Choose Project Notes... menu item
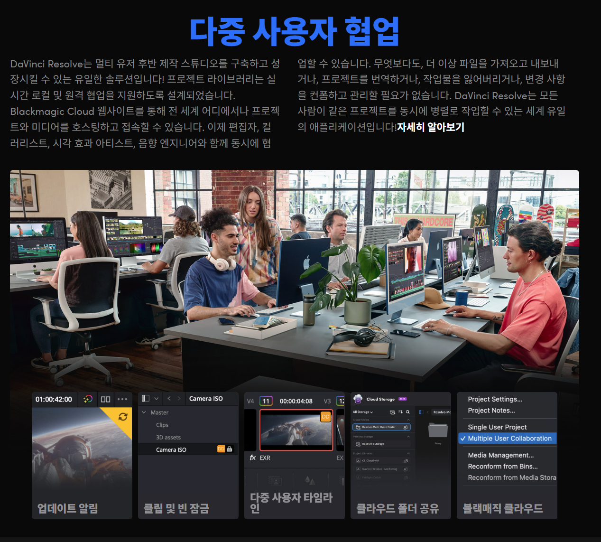 pyautogui.click(x=491, y=411)
